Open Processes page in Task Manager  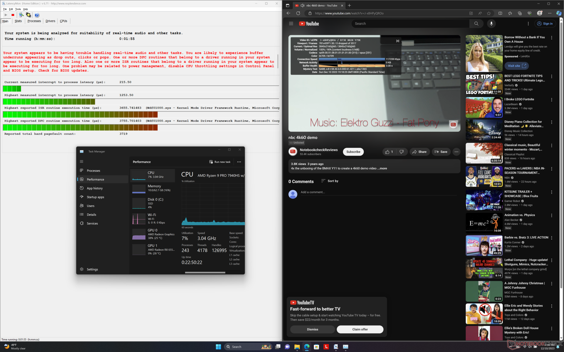click(103, 171)
